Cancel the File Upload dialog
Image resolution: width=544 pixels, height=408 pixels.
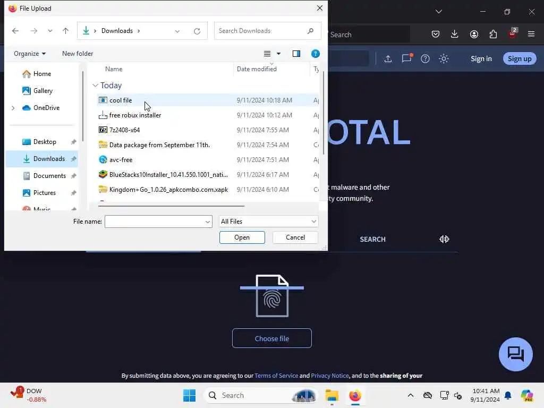(x=295, y=237)
